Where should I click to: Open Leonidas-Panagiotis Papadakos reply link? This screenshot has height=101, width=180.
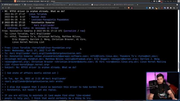coord(50,20)
